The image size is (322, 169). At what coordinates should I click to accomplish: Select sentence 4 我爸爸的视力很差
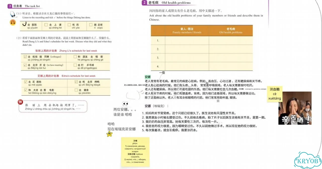click(199, 126)
